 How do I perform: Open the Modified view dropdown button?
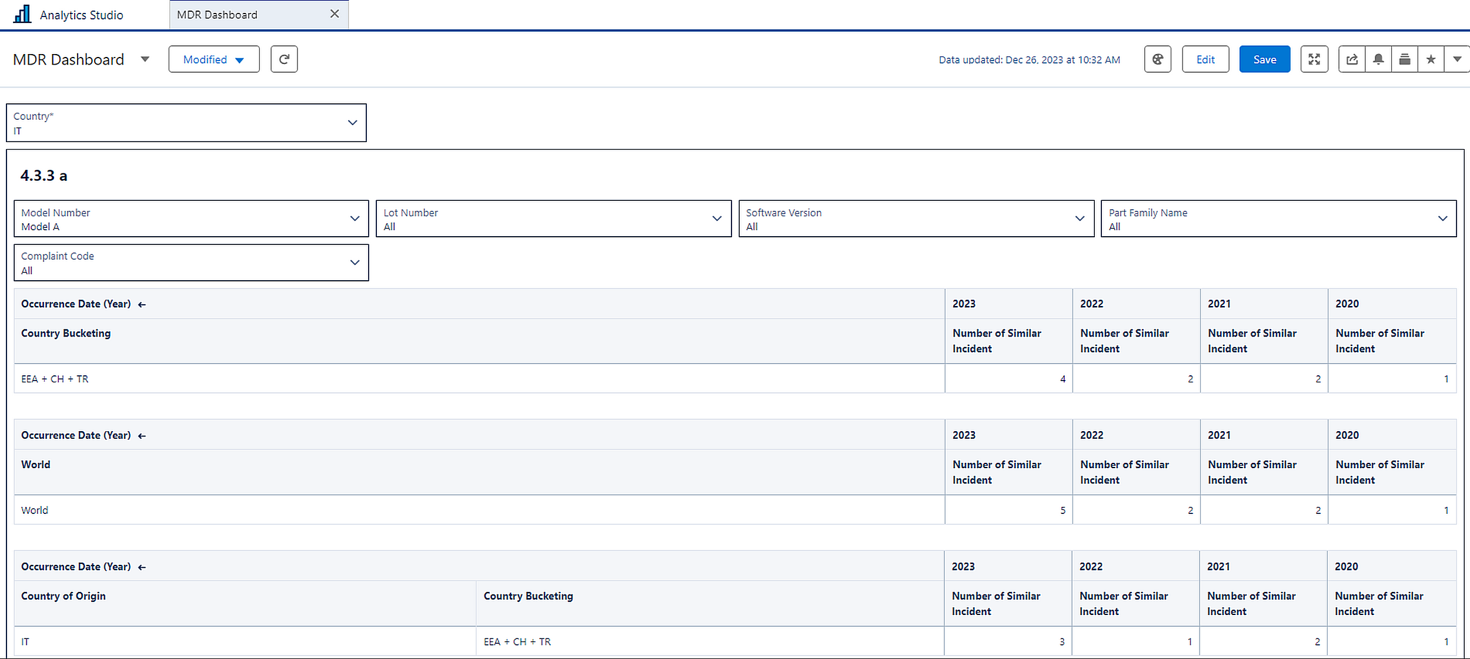click(213, 59)
